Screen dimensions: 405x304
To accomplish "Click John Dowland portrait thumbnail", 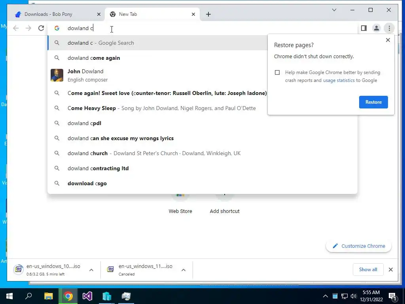I will coord(57,75).
